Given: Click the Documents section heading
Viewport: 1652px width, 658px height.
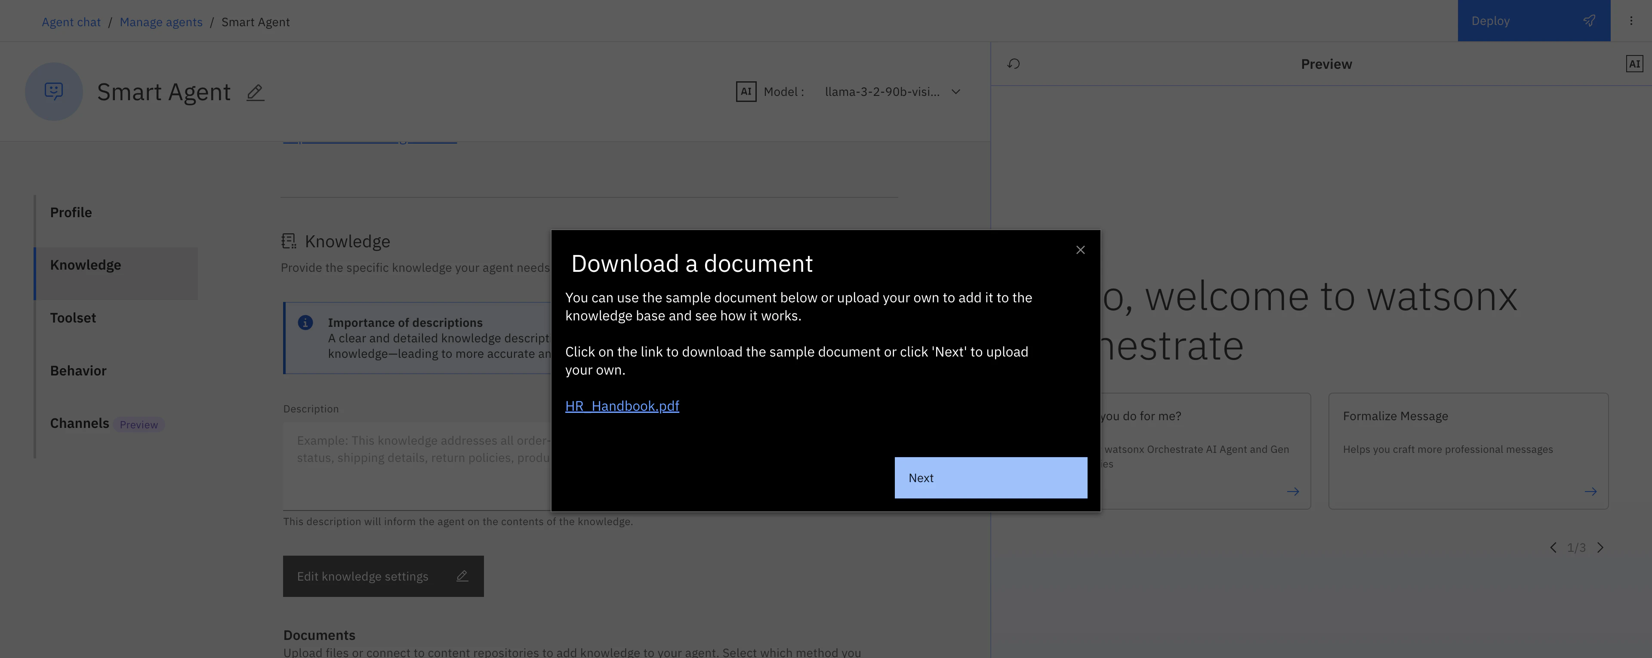Looking at the screenshot, I should click(319, 635).
